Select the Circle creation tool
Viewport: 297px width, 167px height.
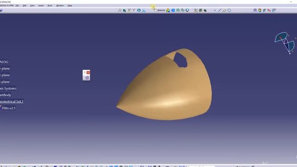[x=229, y=10]
